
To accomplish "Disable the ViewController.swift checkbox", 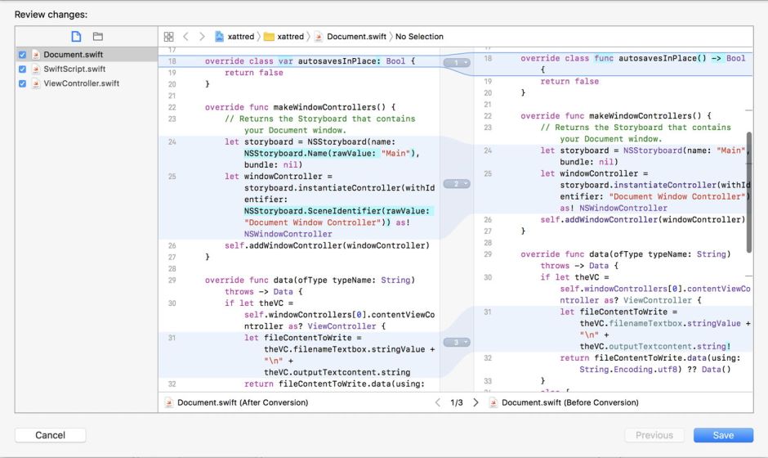I will 23,83.
